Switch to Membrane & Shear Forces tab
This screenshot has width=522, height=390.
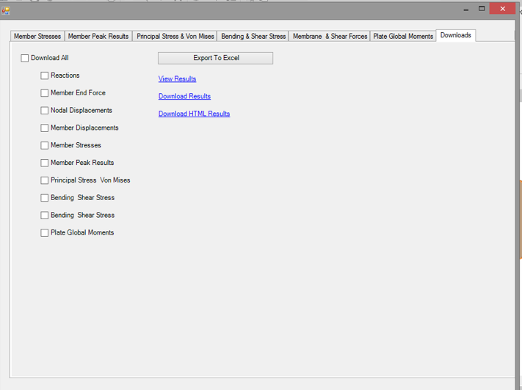330,37
